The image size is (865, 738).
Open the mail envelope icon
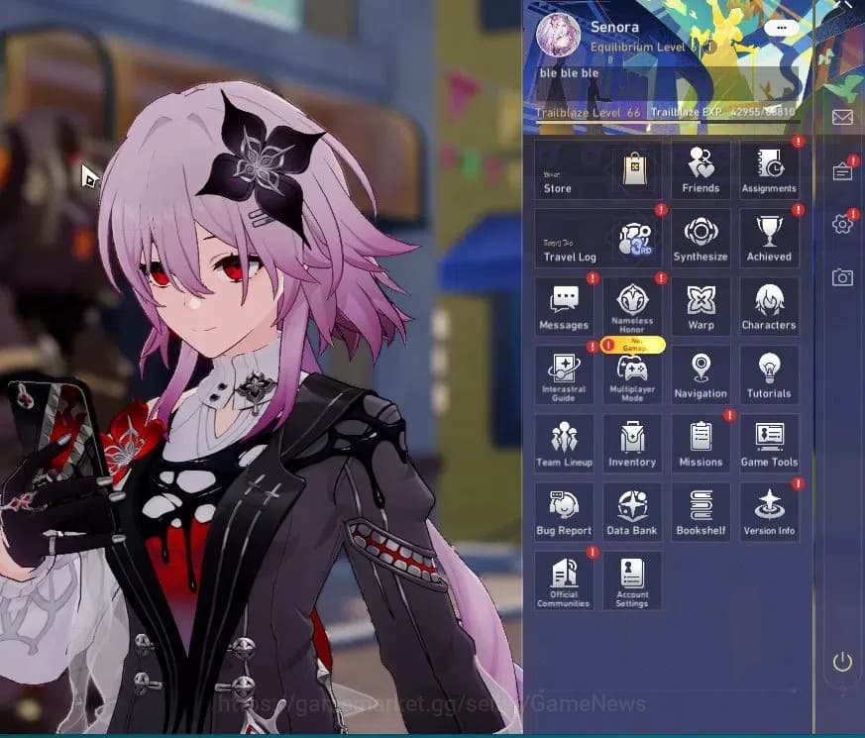tap(842, 117)
